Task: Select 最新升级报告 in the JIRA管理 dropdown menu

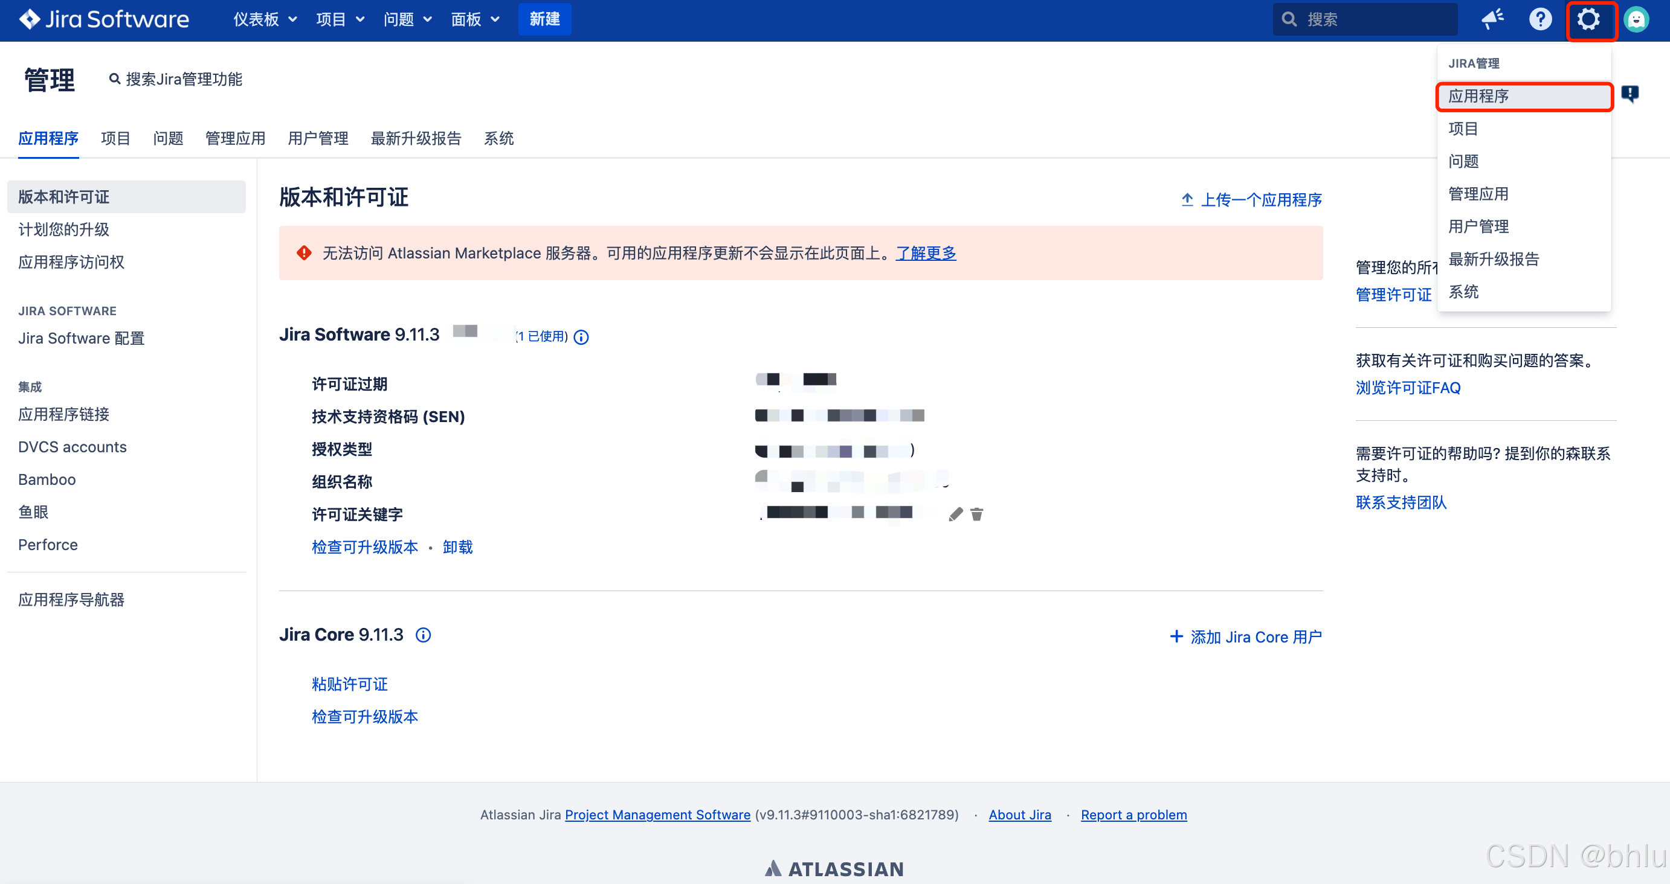Action: [1524, 259]
